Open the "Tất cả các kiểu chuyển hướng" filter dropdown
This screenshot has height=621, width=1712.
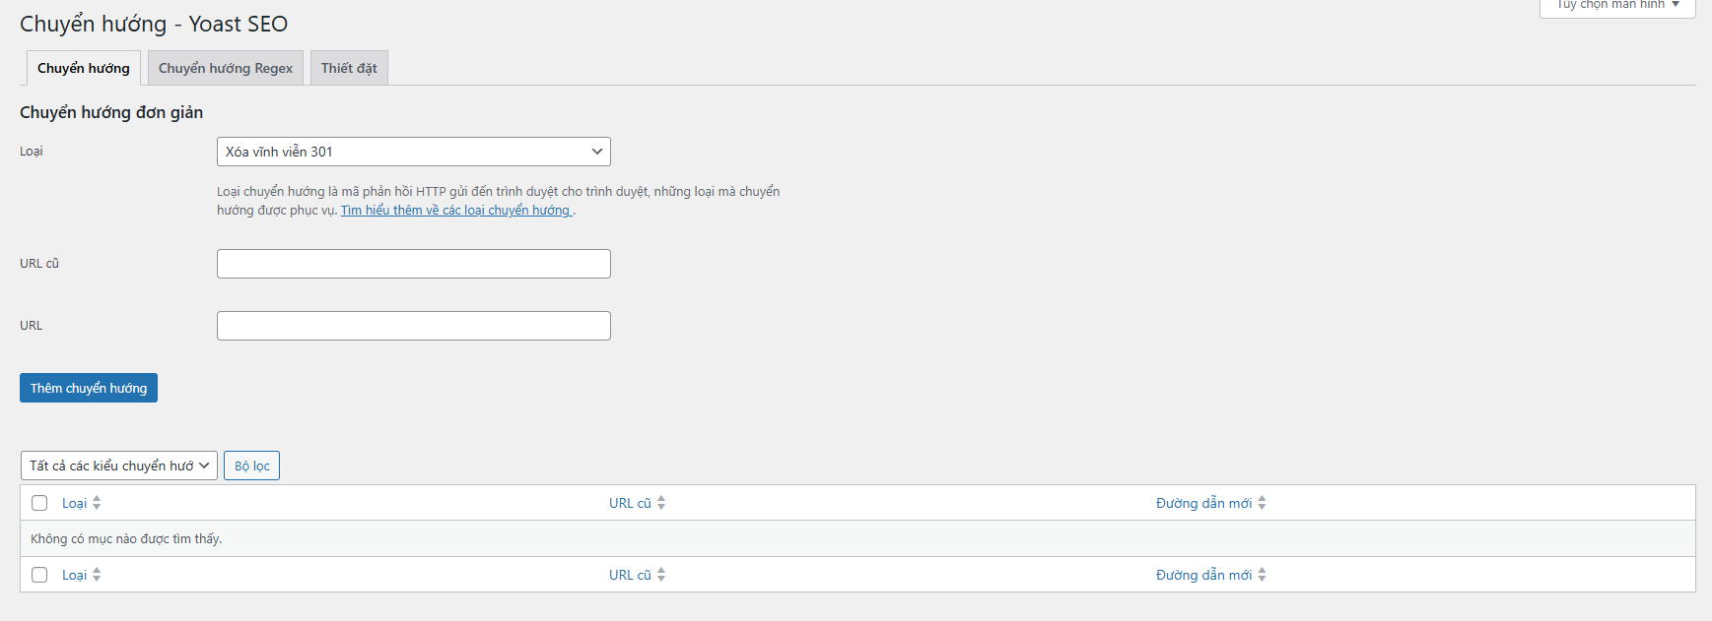(117, 465)
